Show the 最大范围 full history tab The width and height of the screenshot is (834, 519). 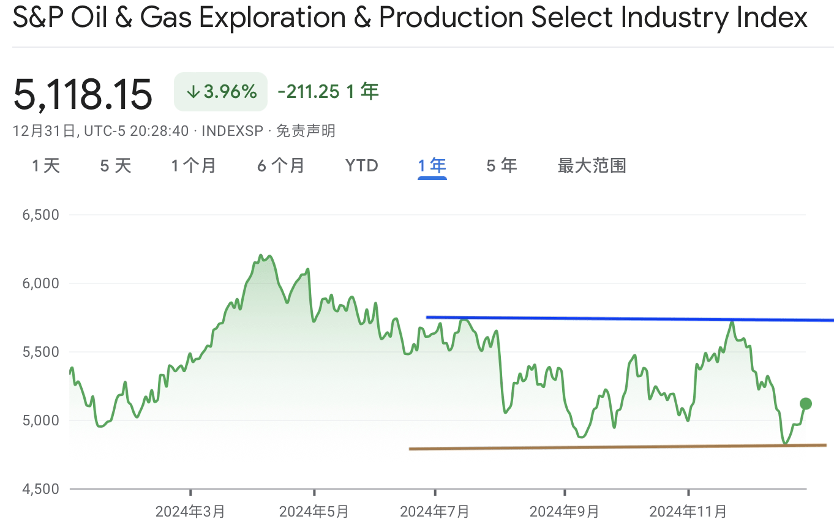pos(592,166)
